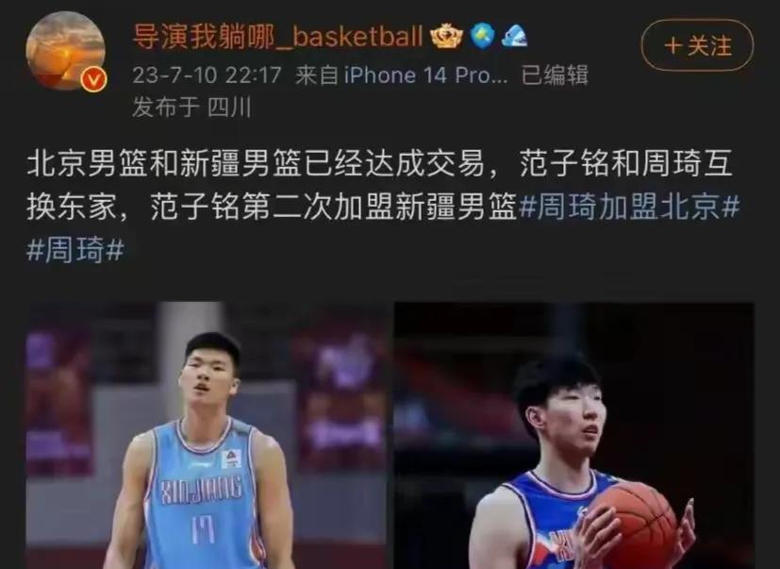Tap the 已编辑 edited label
The image size is (780, 569).
(x=555, y=75)
